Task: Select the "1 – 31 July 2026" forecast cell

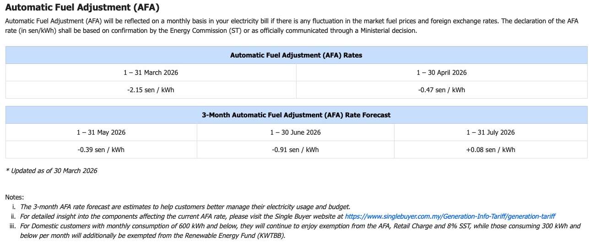Action: [490, 132]
